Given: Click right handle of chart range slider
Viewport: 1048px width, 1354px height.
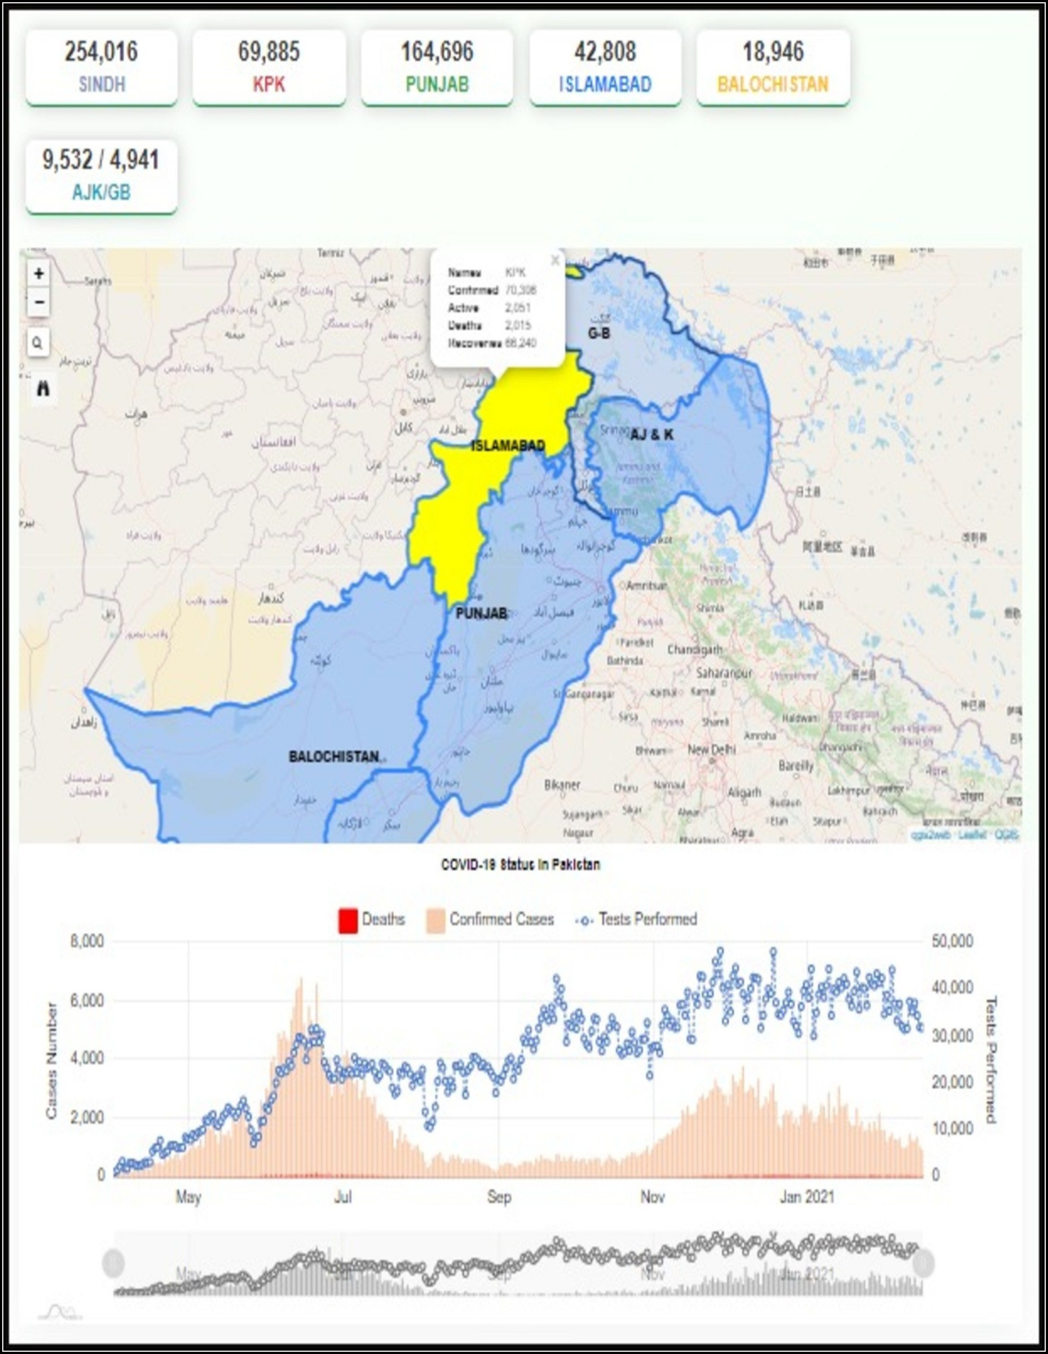Looking at the screenshot, I should point(923,1262).
